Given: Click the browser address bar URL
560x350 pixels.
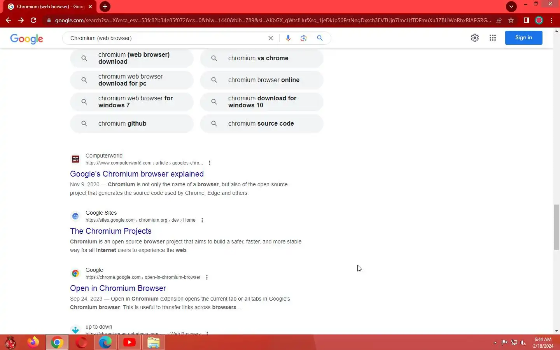Looking at the screenshot, I should tap(272, 20).
